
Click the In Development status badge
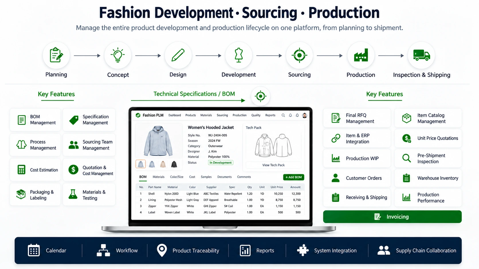pyautogui.click(x=221, y=163)
